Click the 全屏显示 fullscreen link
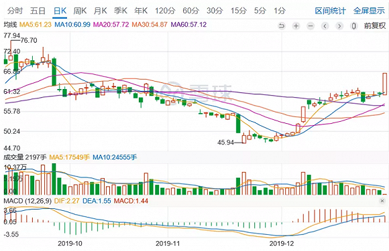The height and width of the screenshot is (251, 389). coord(369,11)
